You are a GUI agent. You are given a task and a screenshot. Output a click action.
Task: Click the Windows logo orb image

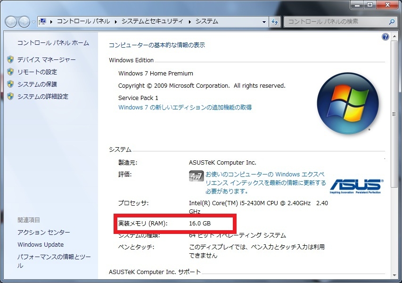pos(348,103)
